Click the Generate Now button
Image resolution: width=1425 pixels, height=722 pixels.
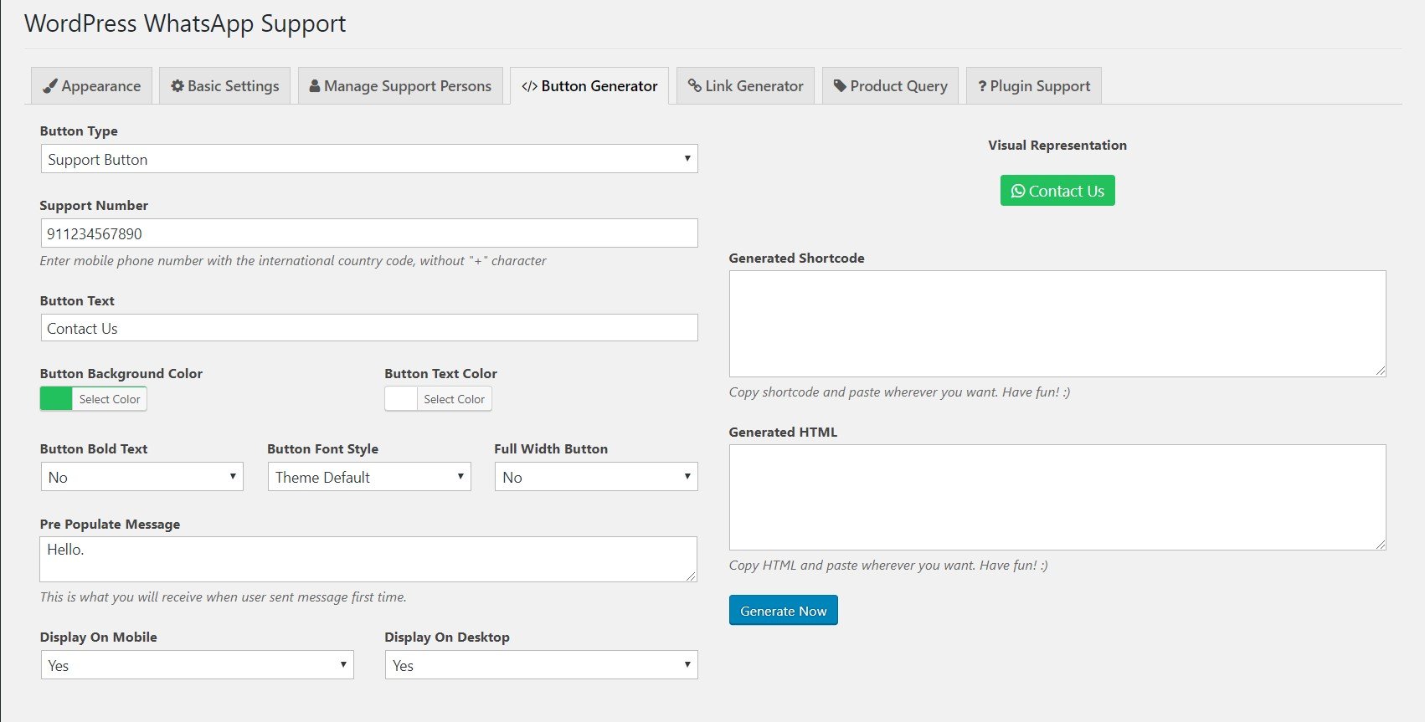[784, 611]
